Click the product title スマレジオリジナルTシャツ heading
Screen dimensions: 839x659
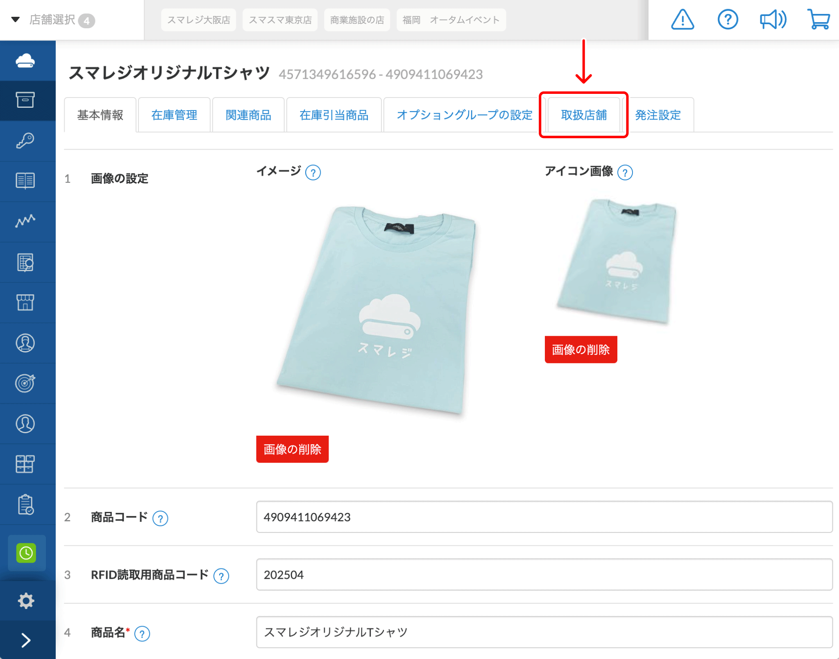click(x=169, y=73)
